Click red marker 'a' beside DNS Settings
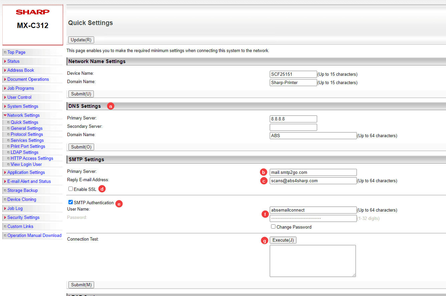Screen dimensions: 446x296 110,106
